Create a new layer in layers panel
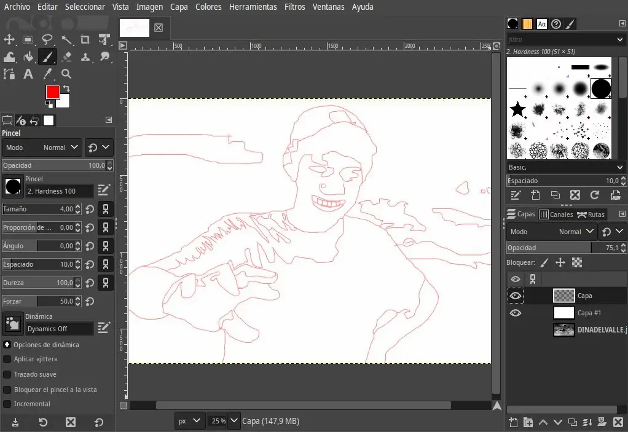Viewport: 628px width, 432px height. coord(514,422)
